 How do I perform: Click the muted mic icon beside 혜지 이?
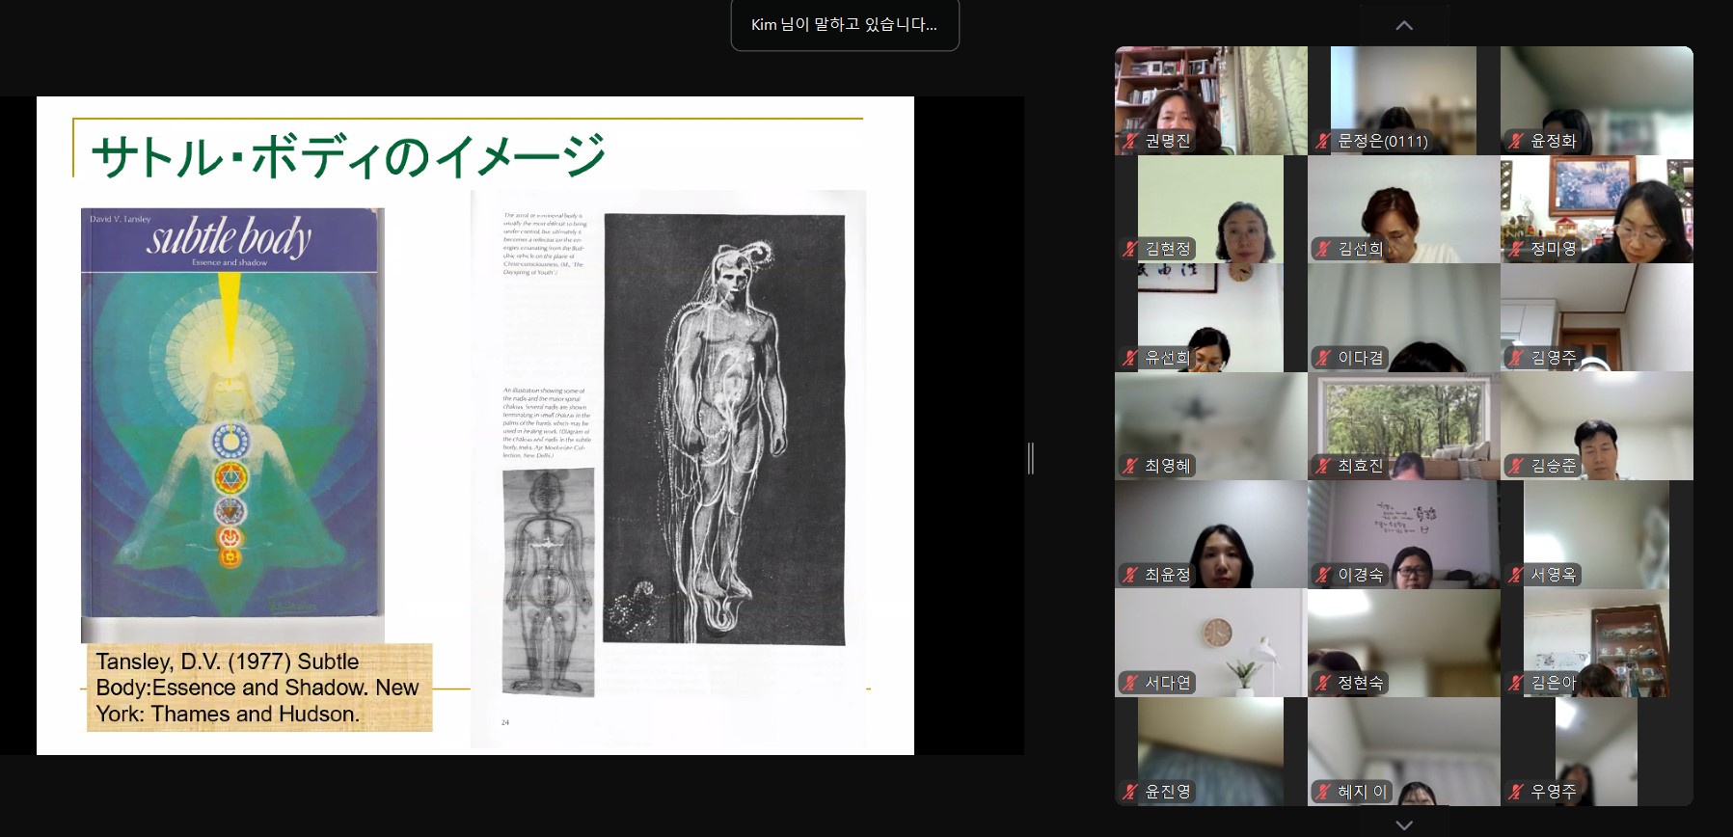[1323, 792]
